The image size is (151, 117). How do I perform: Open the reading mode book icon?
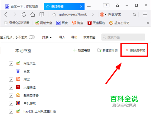pyautogui.click(x=42, y=14)
